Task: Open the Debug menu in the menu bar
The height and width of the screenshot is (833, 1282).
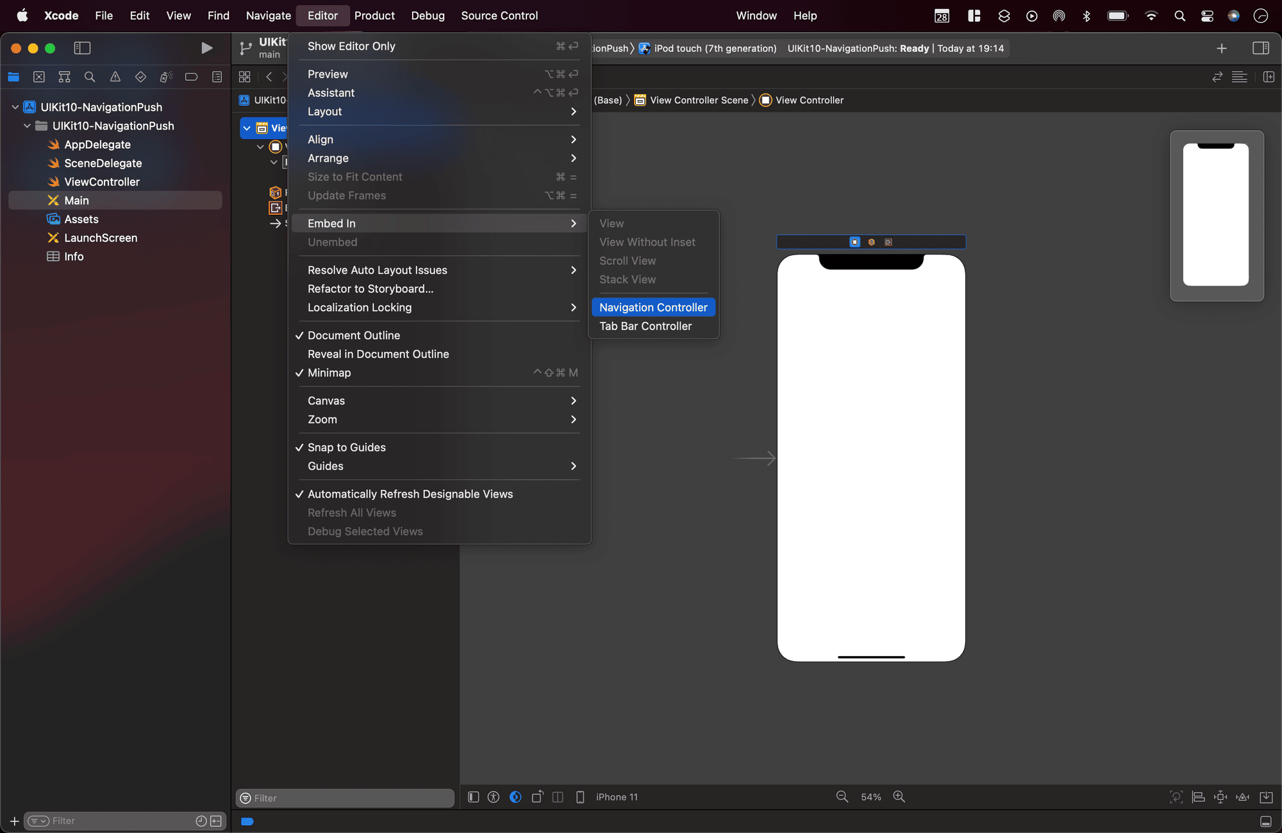Action: coord(428,15)
